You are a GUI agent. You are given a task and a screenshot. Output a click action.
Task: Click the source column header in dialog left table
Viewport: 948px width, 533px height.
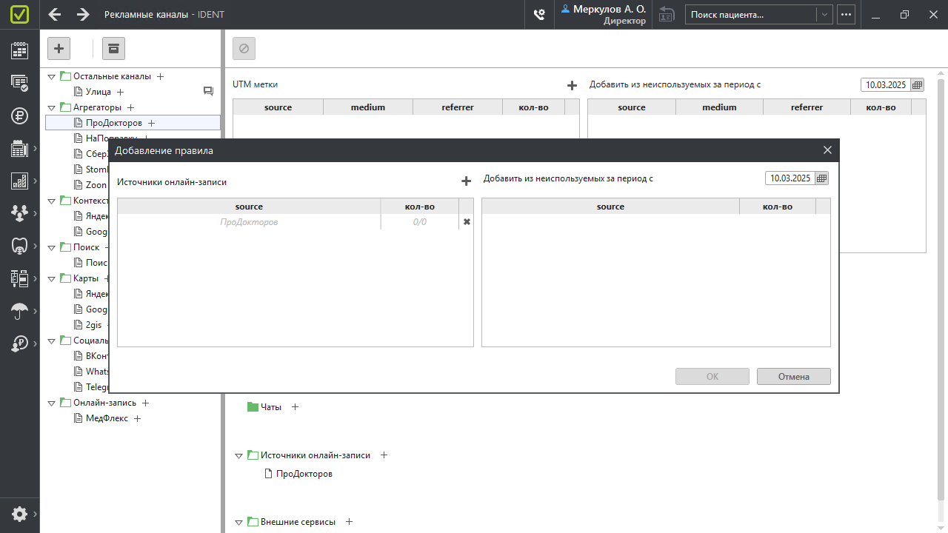click(249, 207)
